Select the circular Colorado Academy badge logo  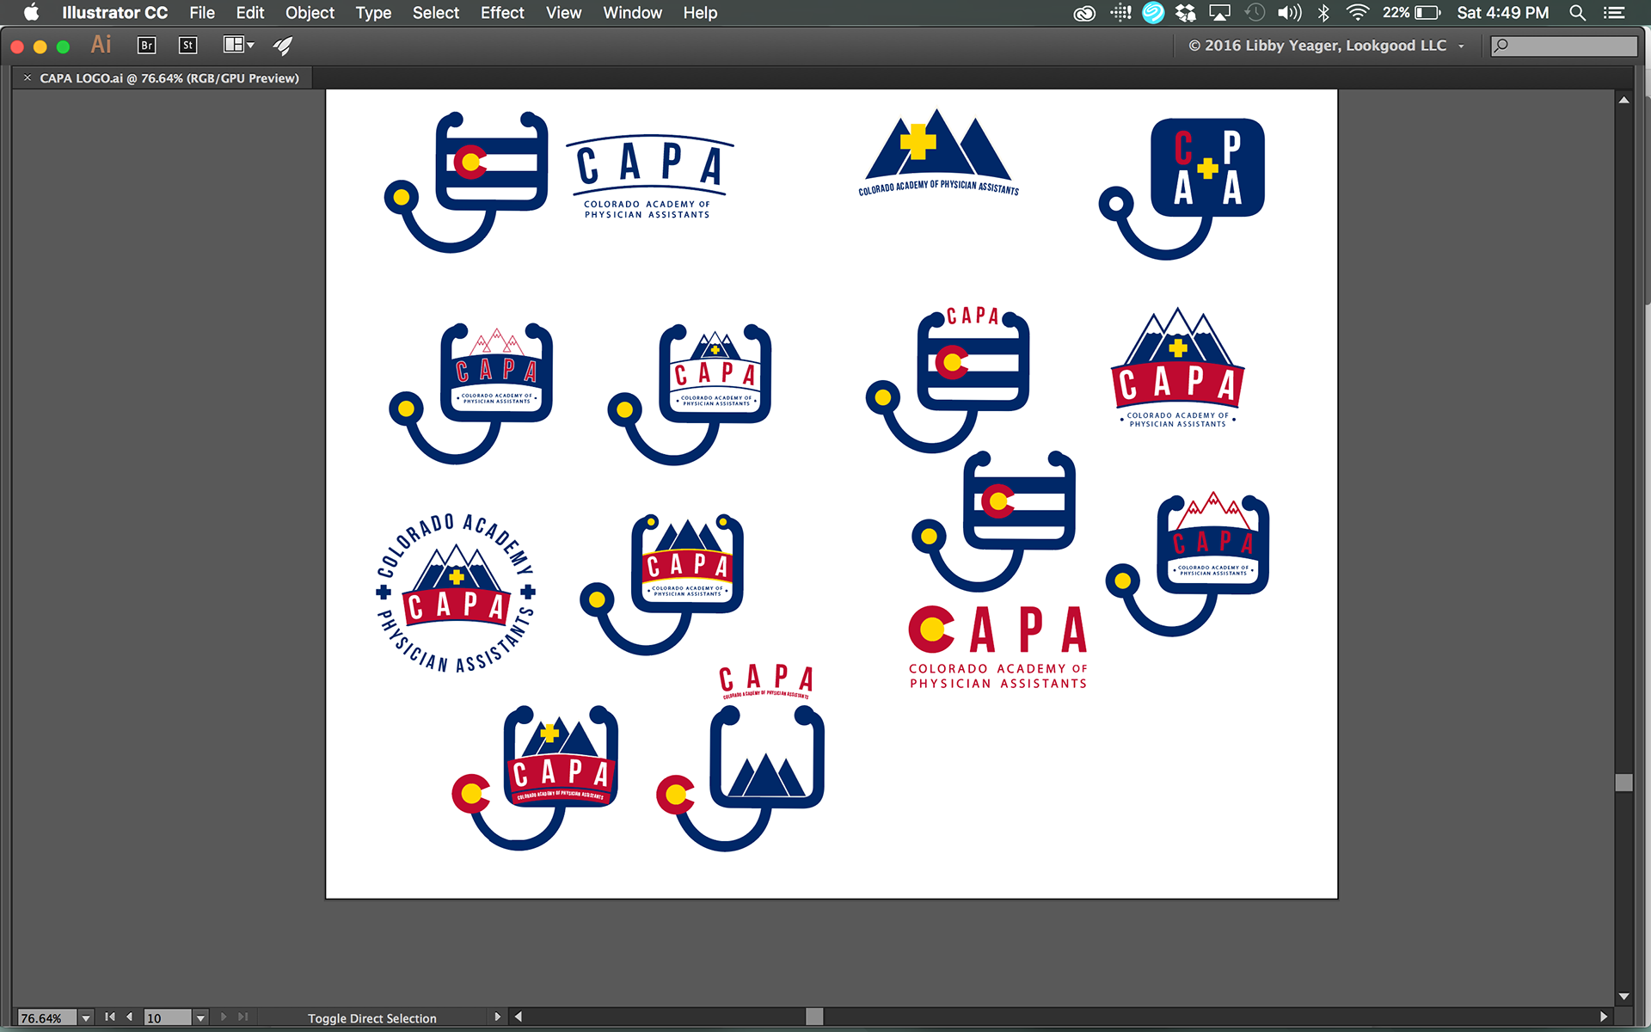[456, 593]
